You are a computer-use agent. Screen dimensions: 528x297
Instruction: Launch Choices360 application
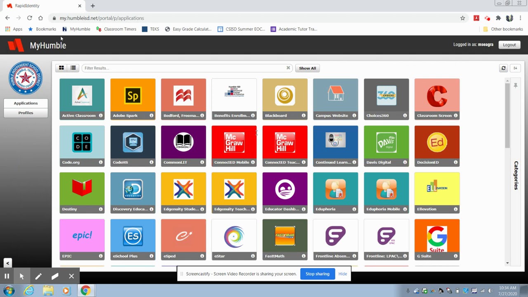tap(386, 99)
